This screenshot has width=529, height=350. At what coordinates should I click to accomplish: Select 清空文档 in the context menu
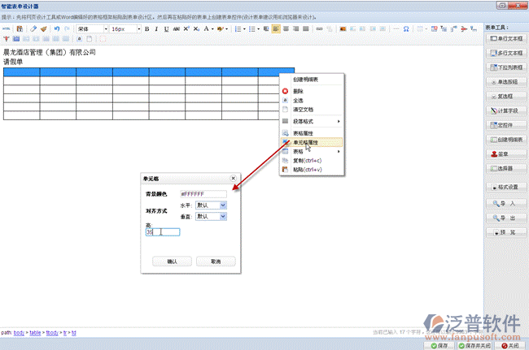tap(304, 109)
